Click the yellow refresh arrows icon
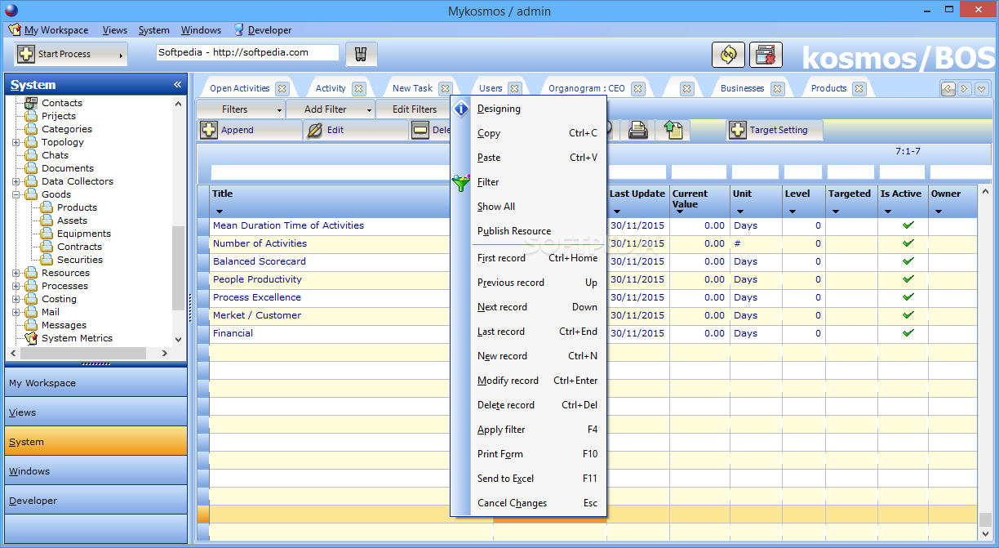This screenshot has width=999, height=548. tap(728, 55)
